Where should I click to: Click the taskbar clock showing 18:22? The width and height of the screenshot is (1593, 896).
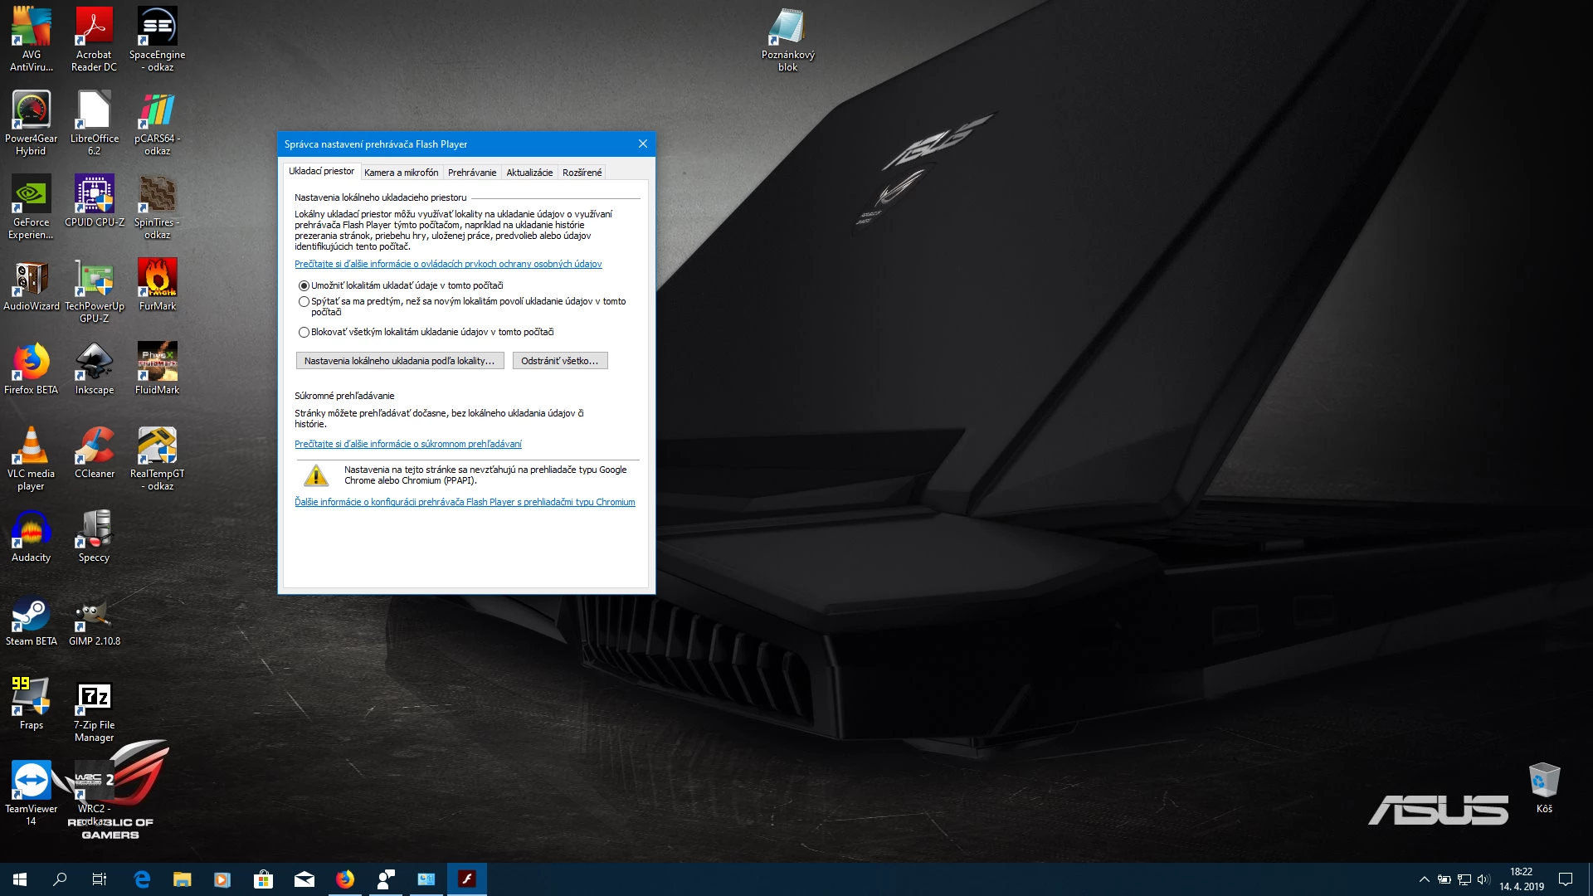[1521, 879]
